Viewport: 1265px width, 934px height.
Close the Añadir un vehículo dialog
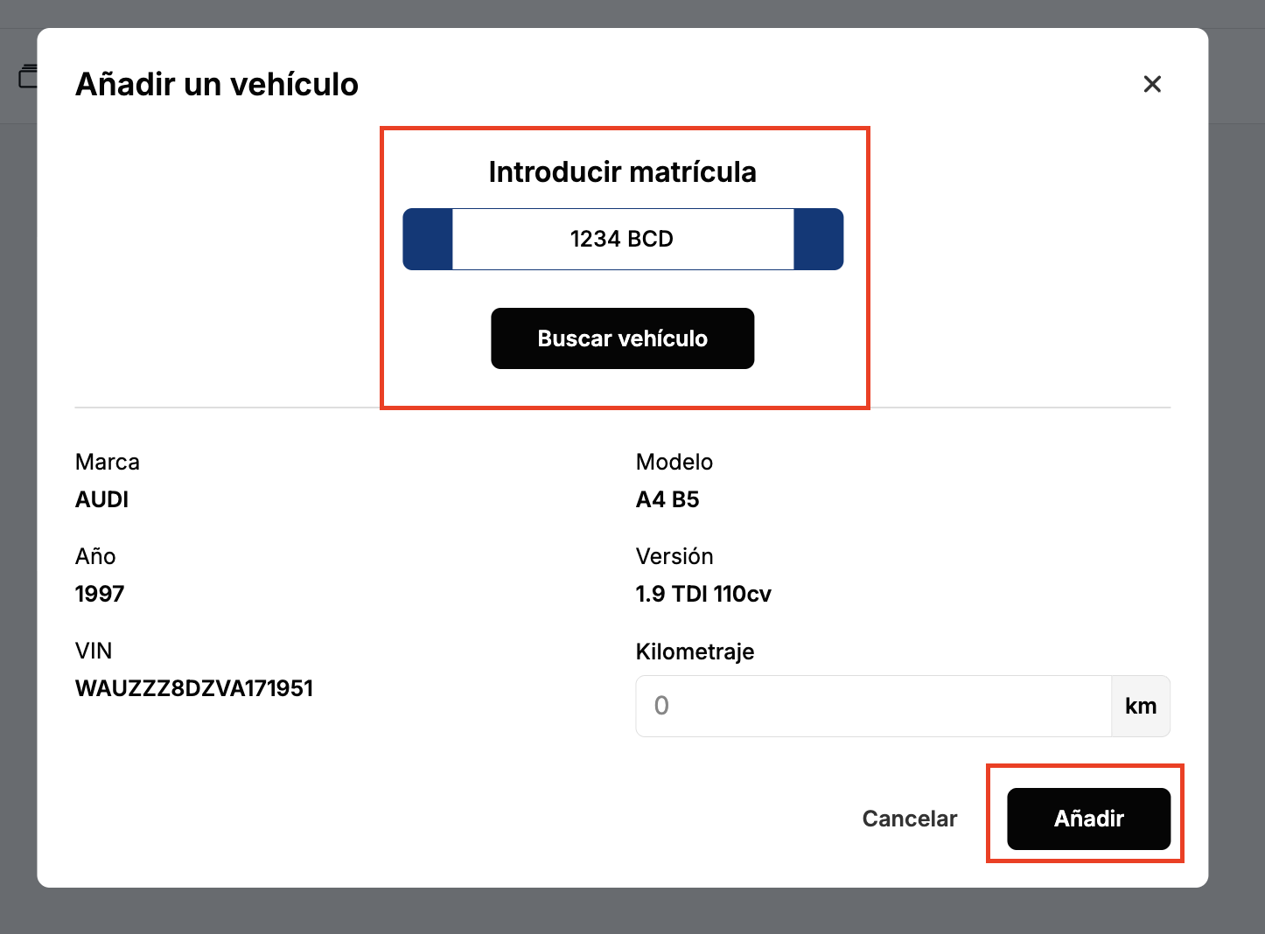click(x=1152, y=84)
